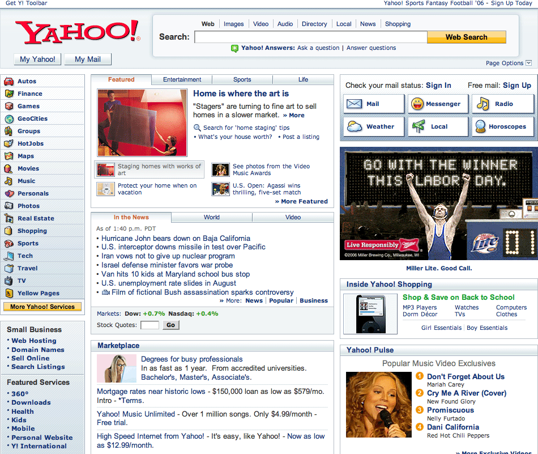Click the TV icon in sidebar
The width and height of the screenshot is (538, 454).
click(x=9, y=281)
